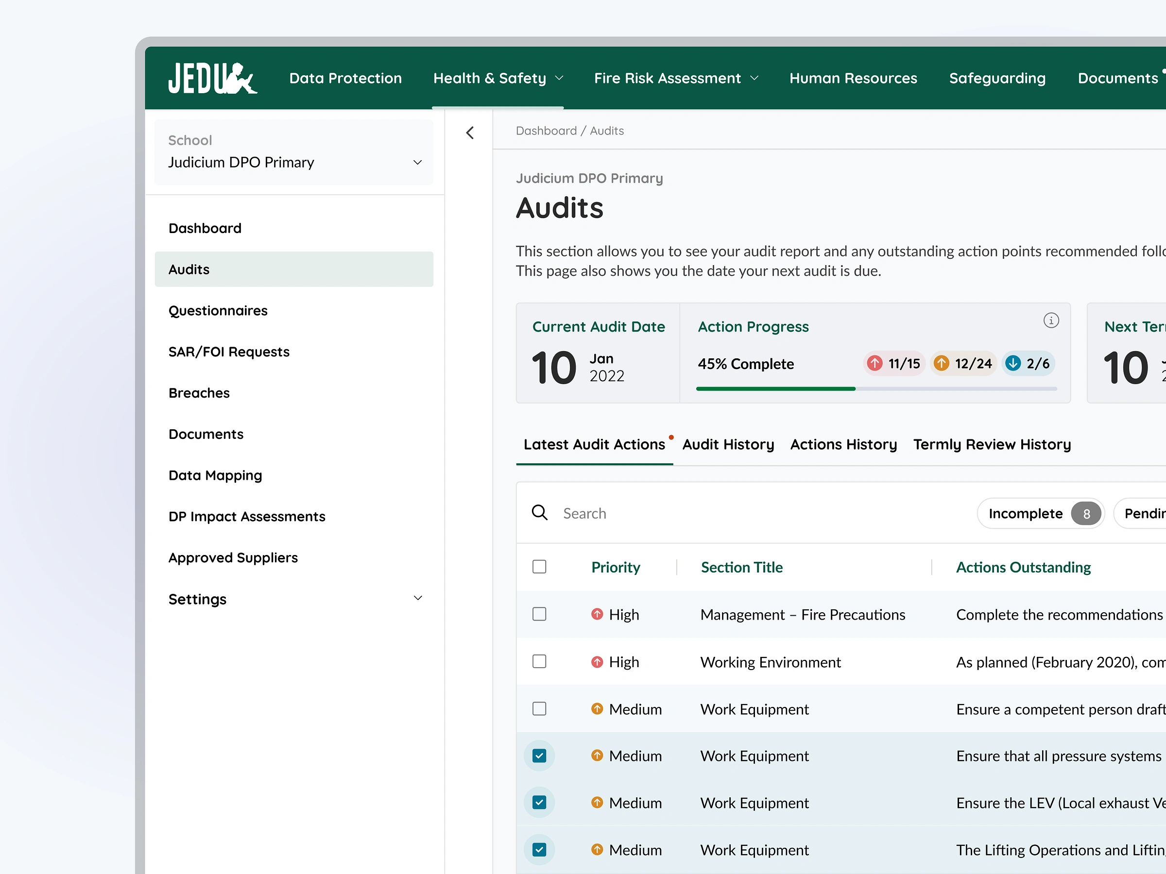Click blue low-priority 2/6 badge

(1028, 364)
